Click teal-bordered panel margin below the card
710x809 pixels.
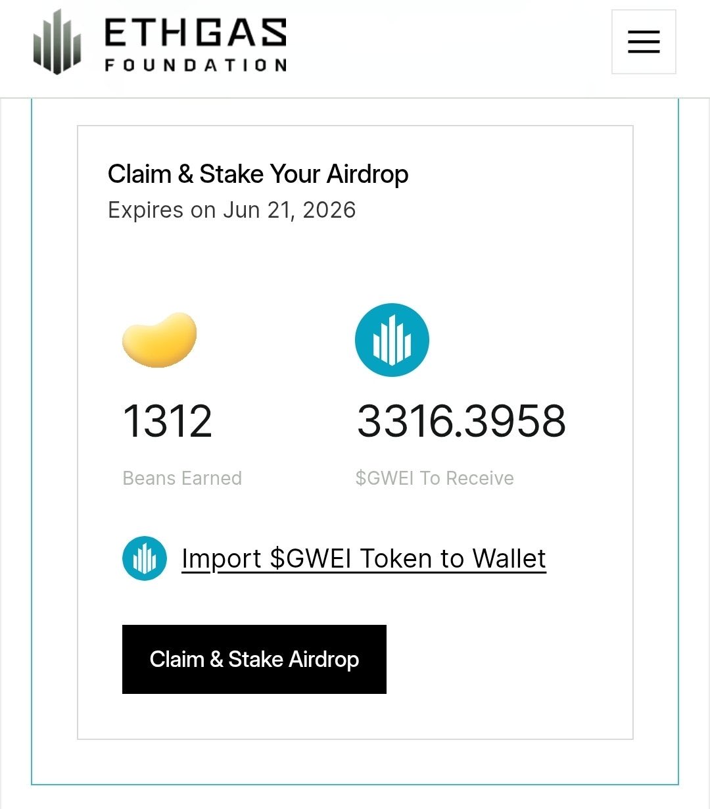355,762
